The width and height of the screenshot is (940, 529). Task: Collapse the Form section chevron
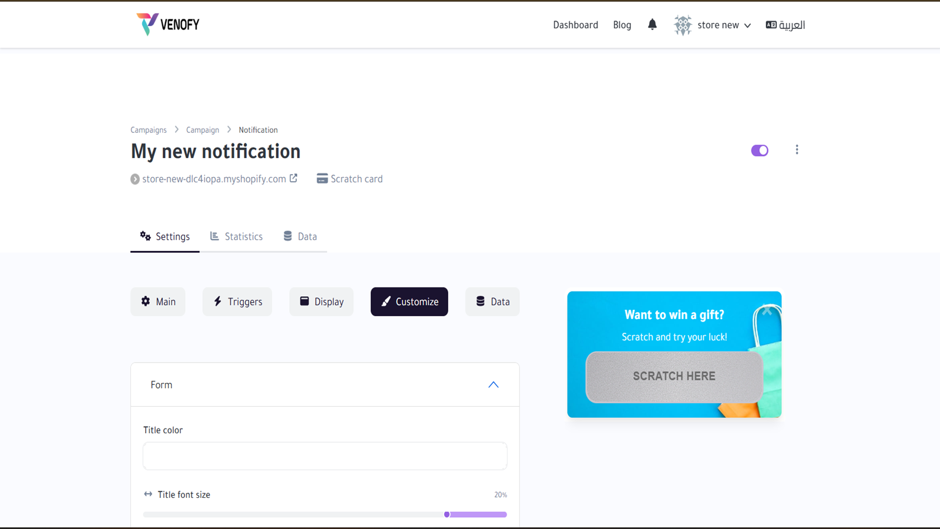493,385
